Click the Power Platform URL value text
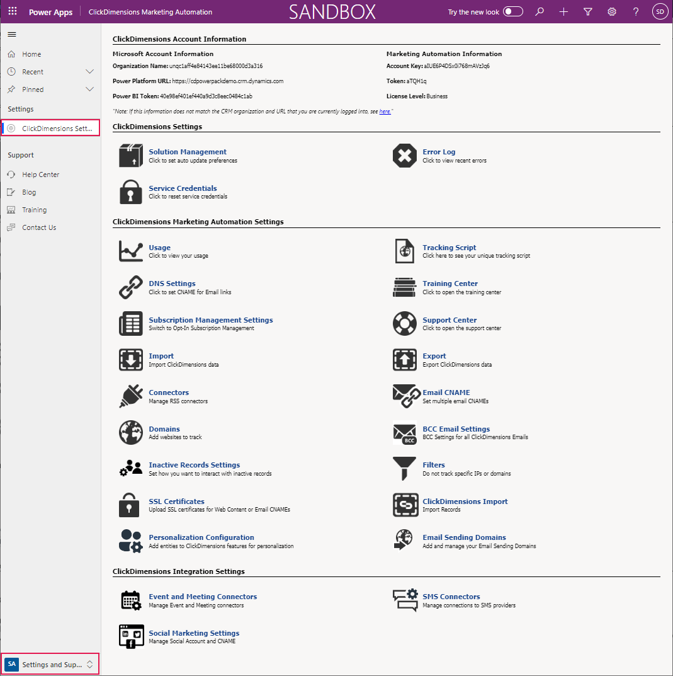Screen dimensions: 673x676 [227, 81]
